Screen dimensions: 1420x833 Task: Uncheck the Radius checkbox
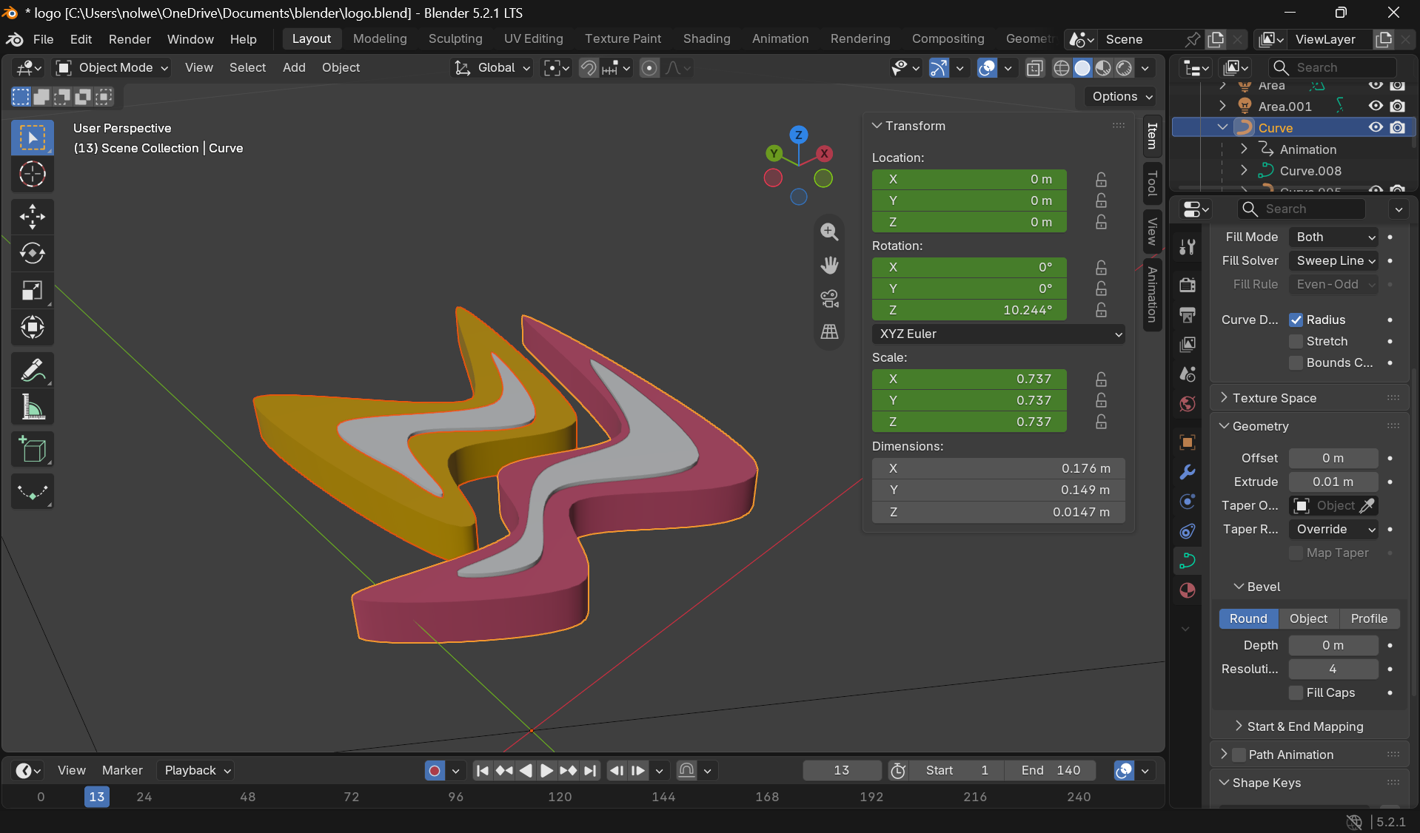pyautogui.click(x=1296, y=320)
